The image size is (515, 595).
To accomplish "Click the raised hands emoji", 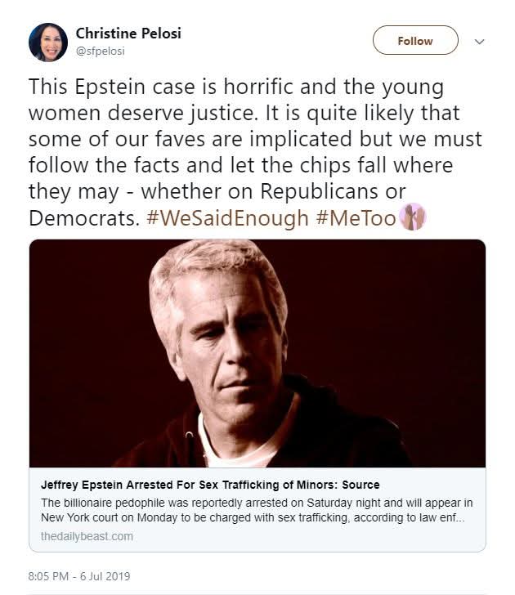I will point(414,217).
